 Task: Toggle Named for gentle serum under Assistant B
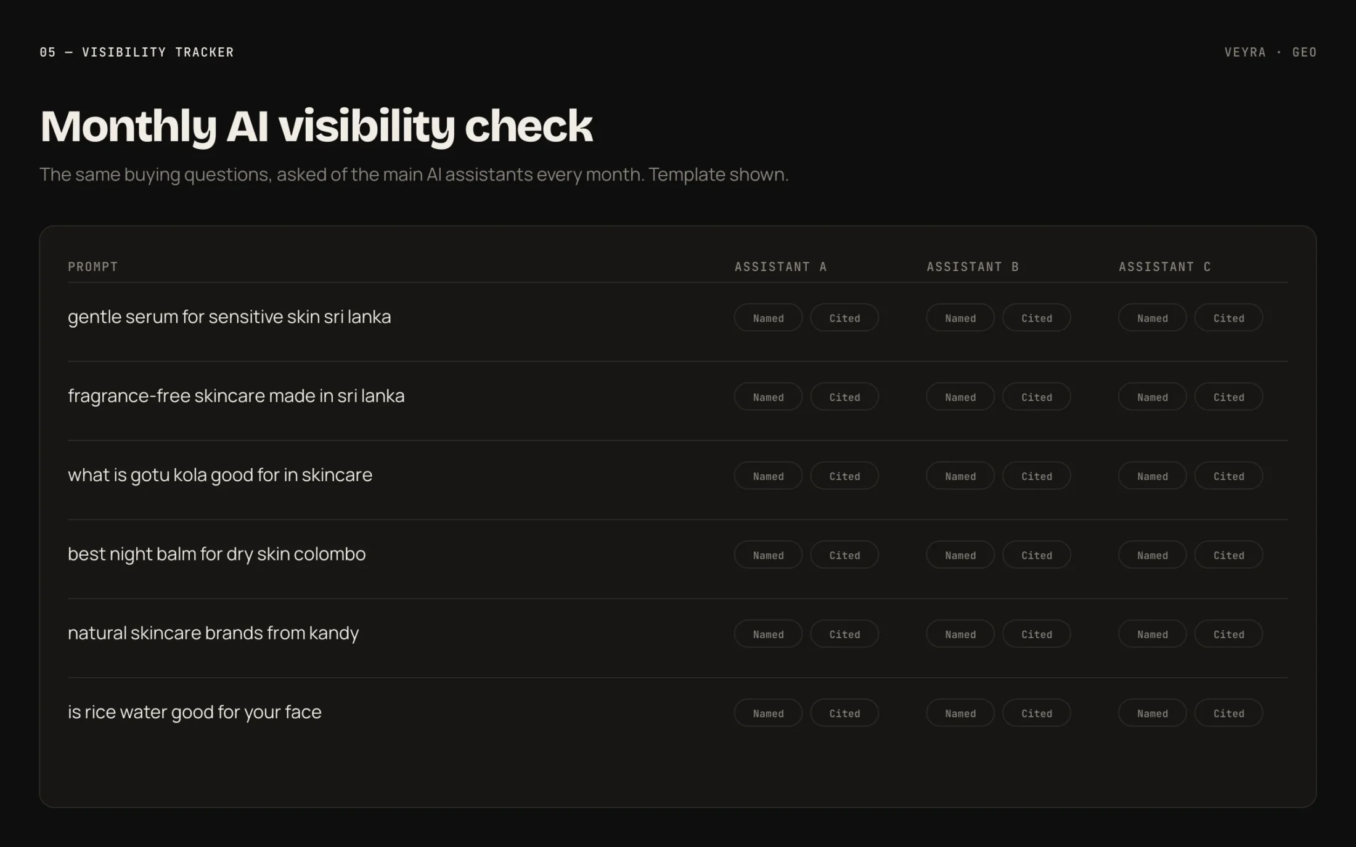tap(960, 318)
